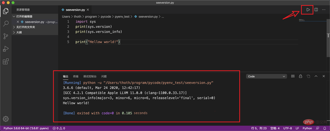
Task: Run the Python code with play button
Action: [x=308, y=10]
